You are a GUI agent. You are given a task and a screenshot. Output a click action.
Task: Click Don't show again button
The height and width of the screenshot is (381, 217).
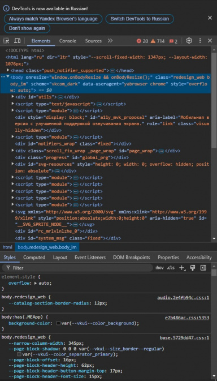(27, 28)
